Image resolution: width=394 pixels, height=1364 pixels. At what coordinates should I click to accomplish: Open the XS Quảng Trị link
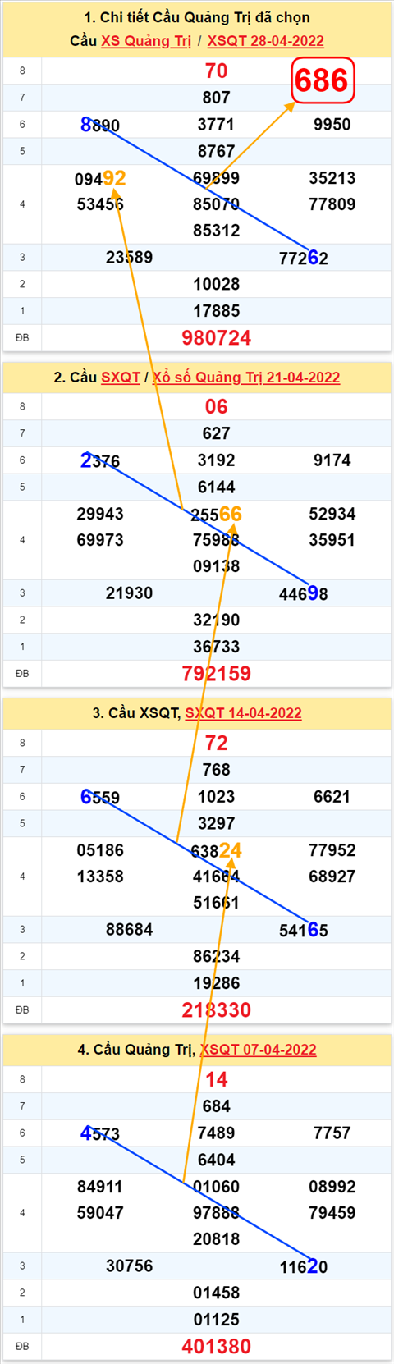(x=146, y=41)
